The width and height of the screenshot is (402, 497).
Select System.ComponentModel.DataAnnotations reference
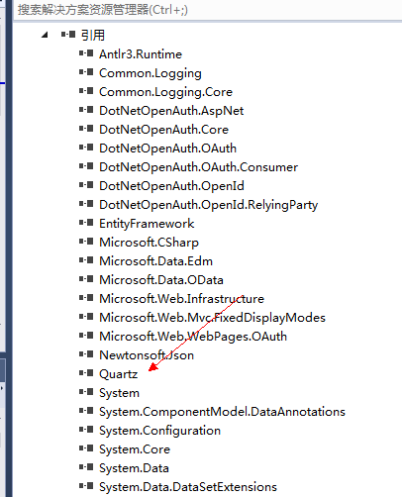click(x=222, y=412)
